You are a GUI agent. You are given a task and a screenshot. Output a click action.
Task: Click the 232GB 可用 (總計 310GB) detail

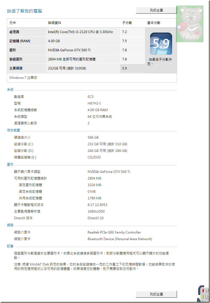coord(67,68)
